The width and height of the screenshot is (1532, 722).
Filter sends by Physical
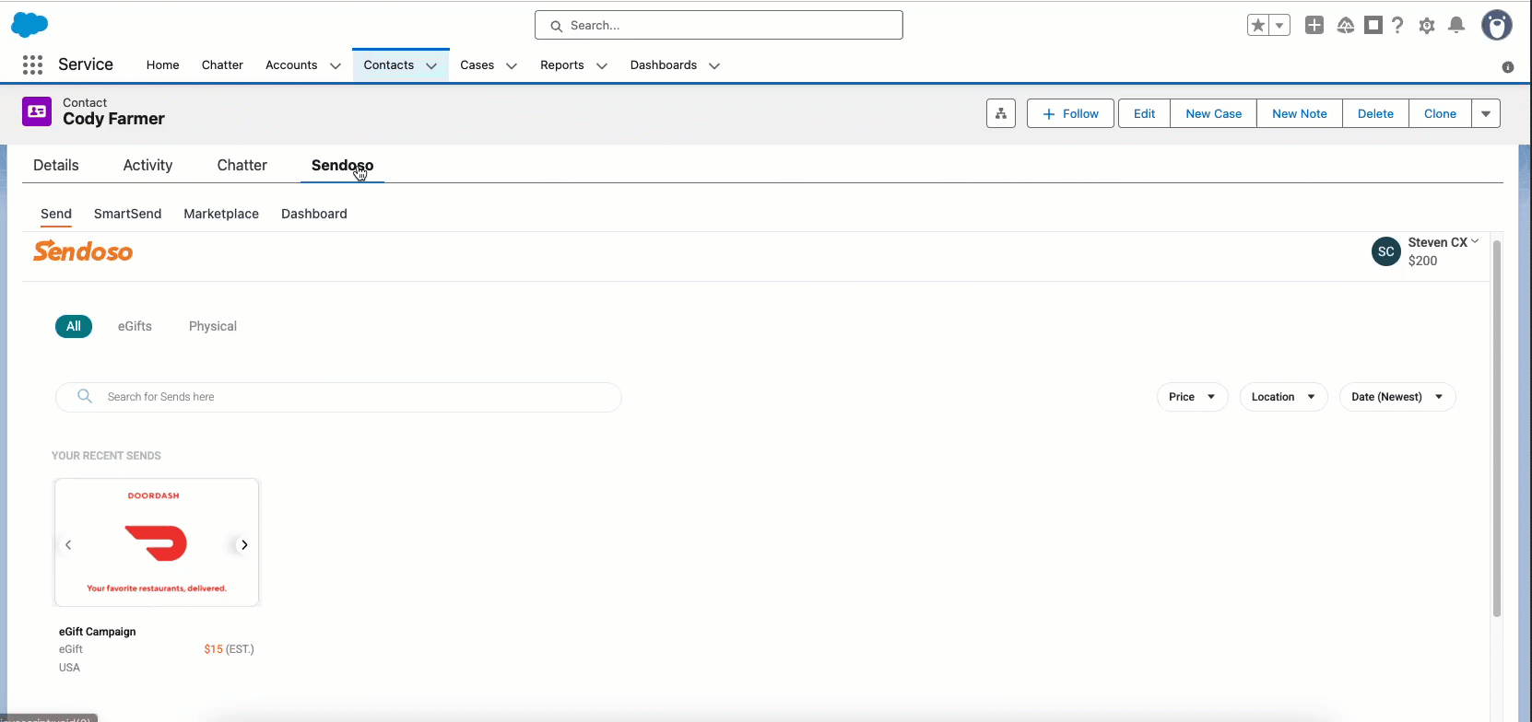pyautogui.click(x=213, y=326)
